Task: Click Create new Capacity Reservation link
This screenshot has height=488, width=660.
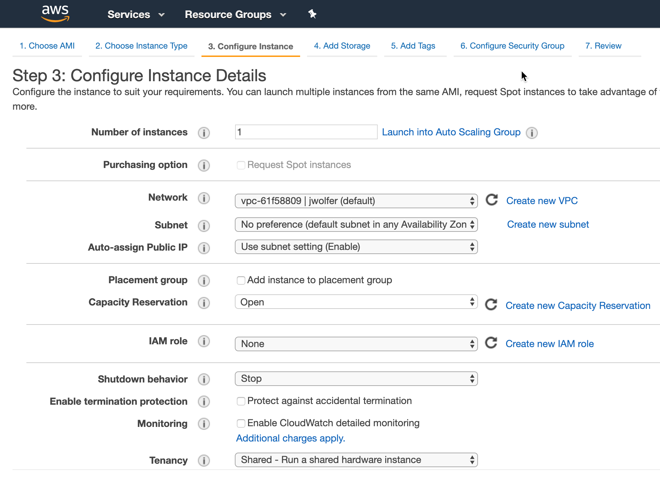Action: [x=578, y=305]
